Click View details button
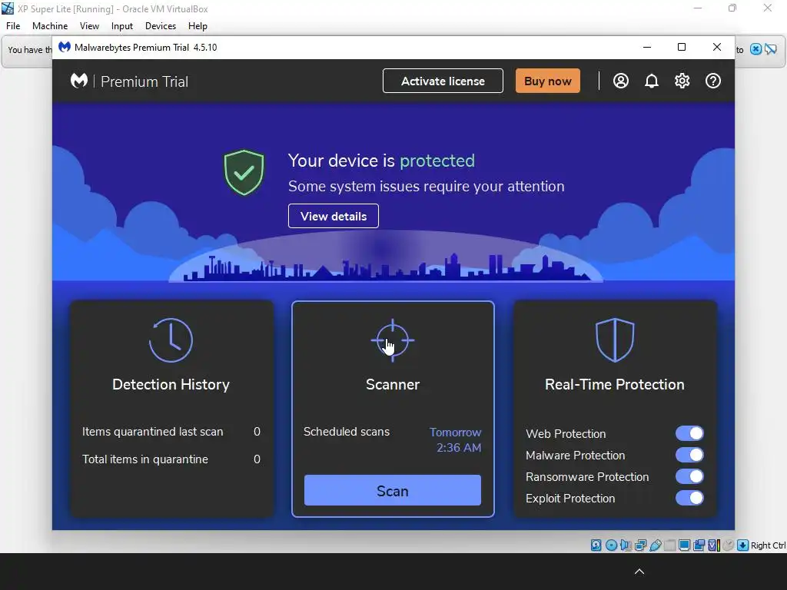 click(x=334, y=216)
